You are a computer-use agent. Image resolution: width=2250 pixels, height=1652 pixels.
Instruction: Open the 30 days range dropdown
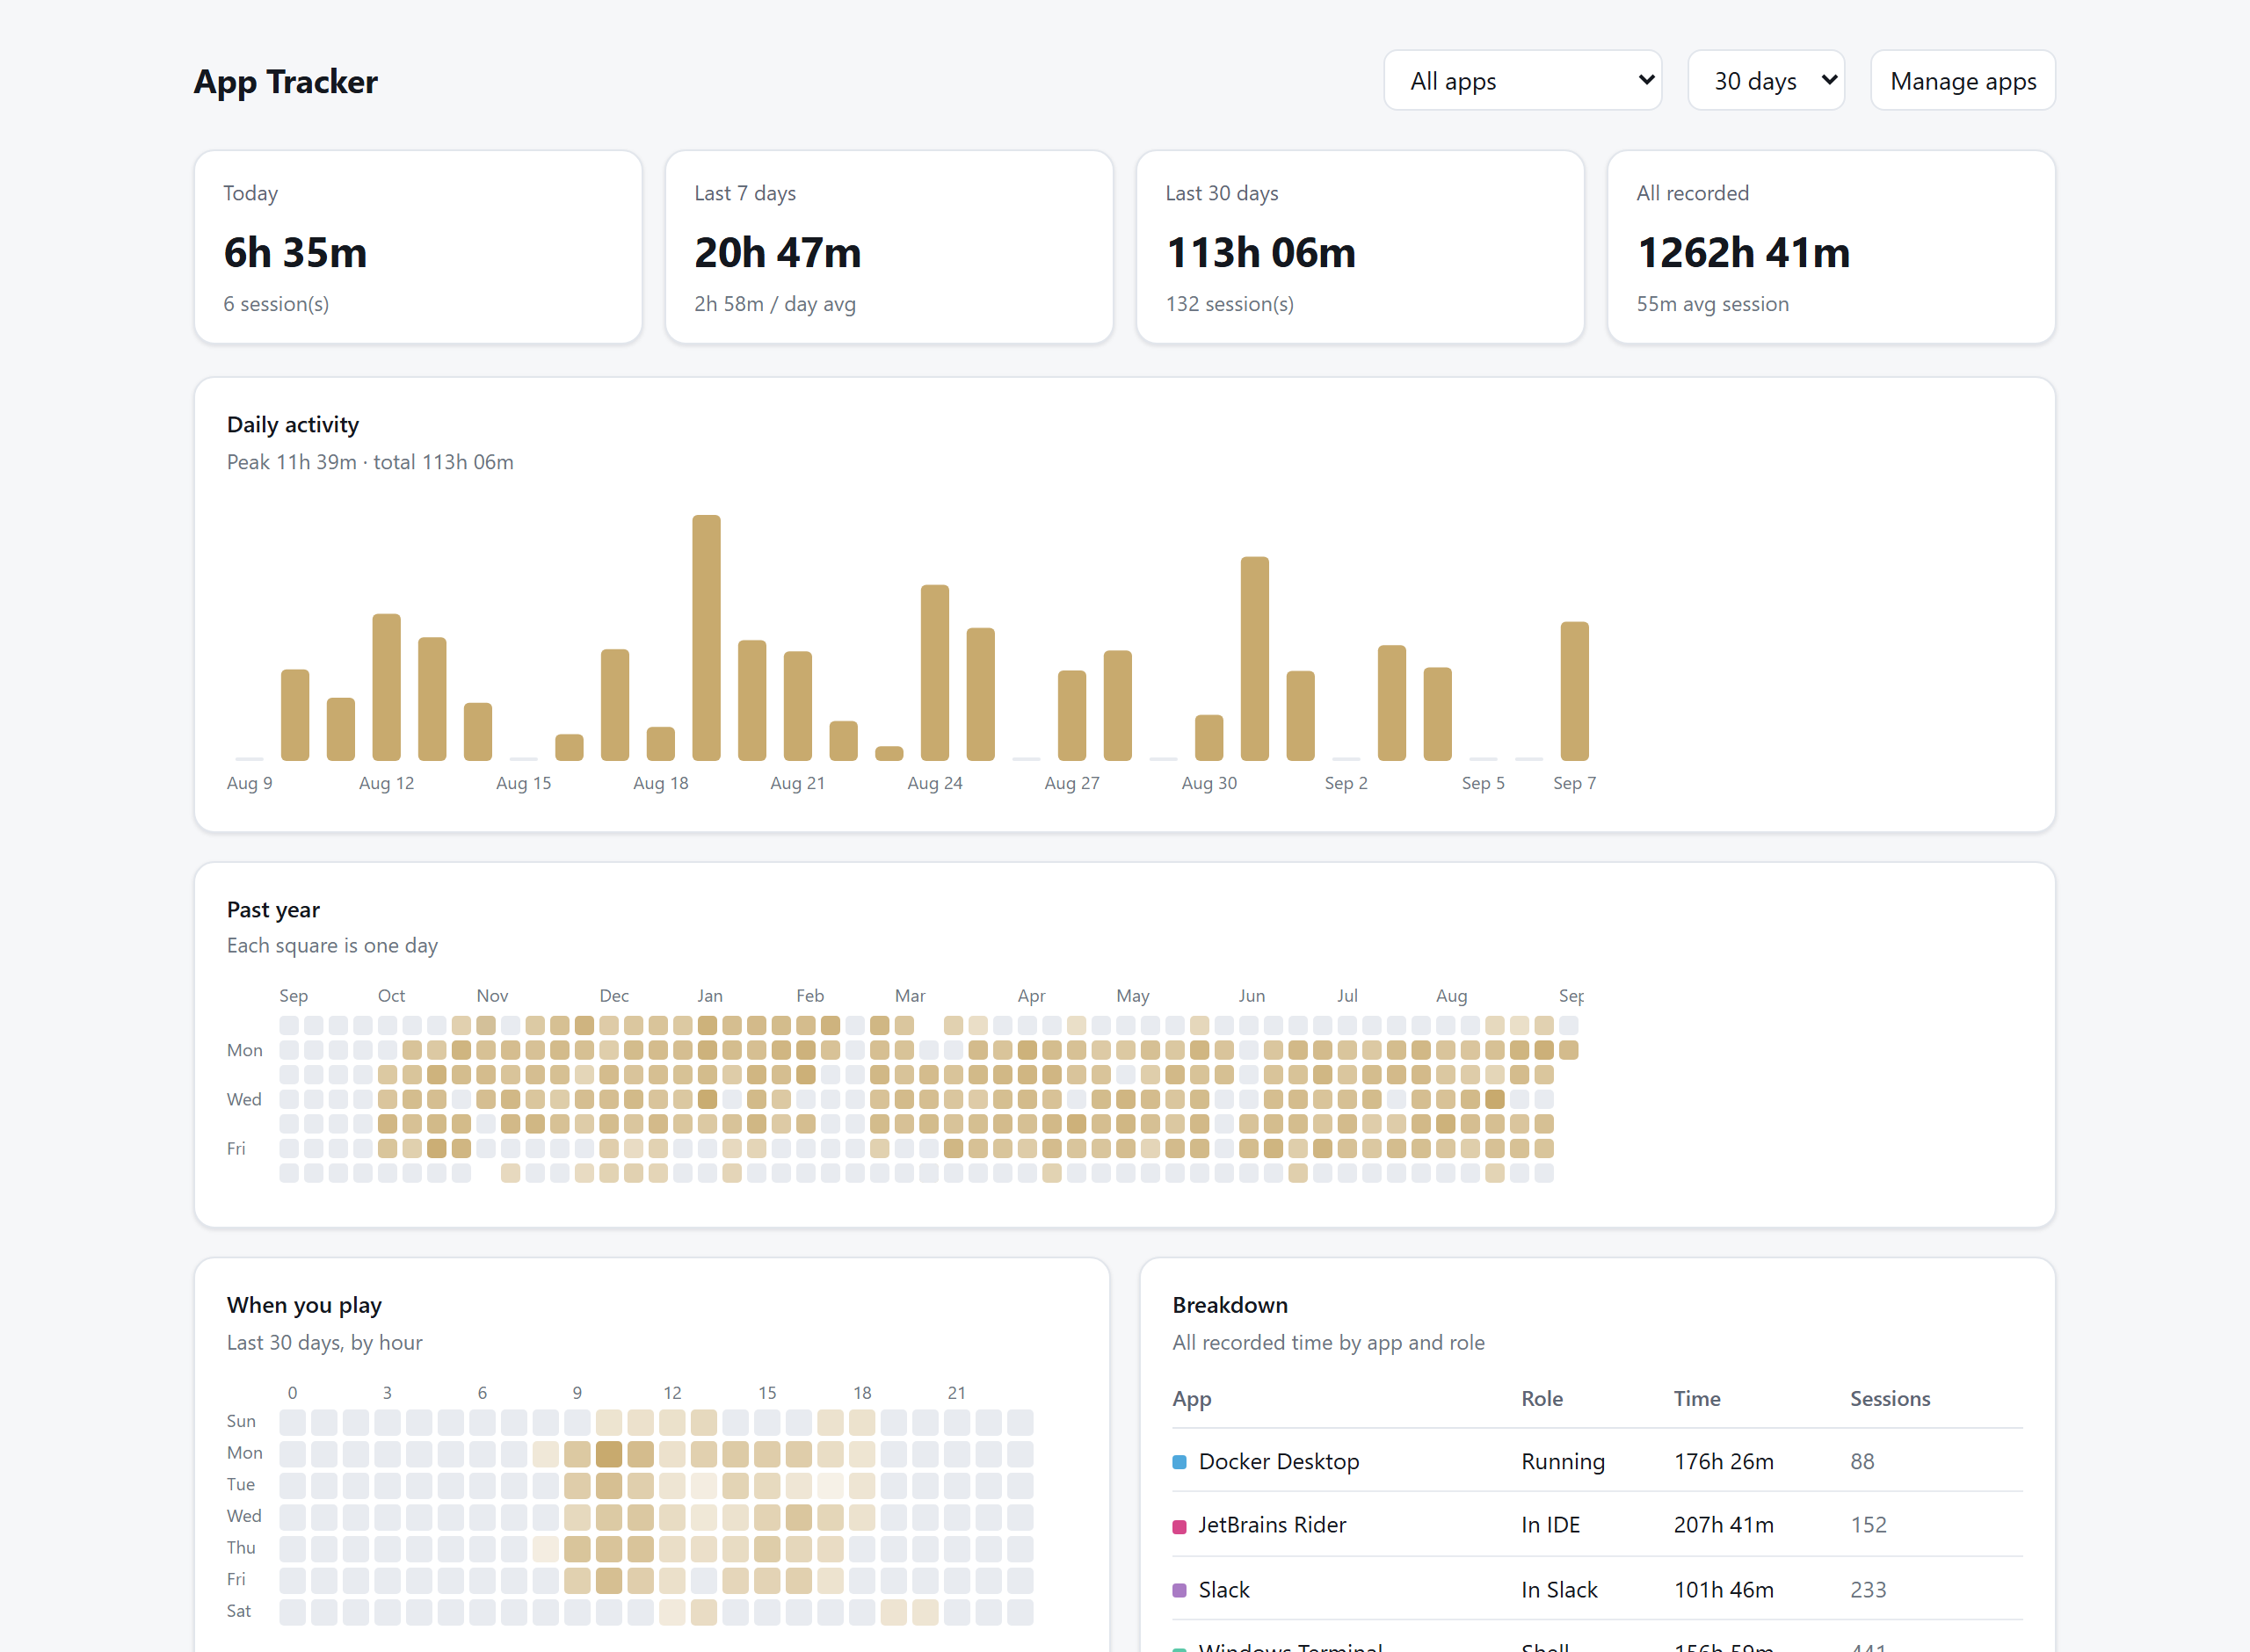[1765, 81]
